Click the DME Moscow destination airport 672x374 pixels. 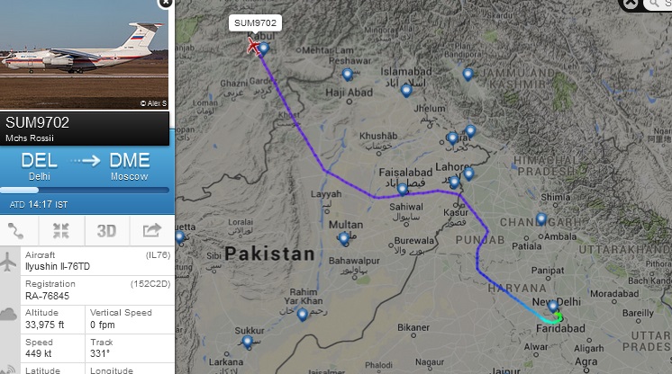pos(130,166)
